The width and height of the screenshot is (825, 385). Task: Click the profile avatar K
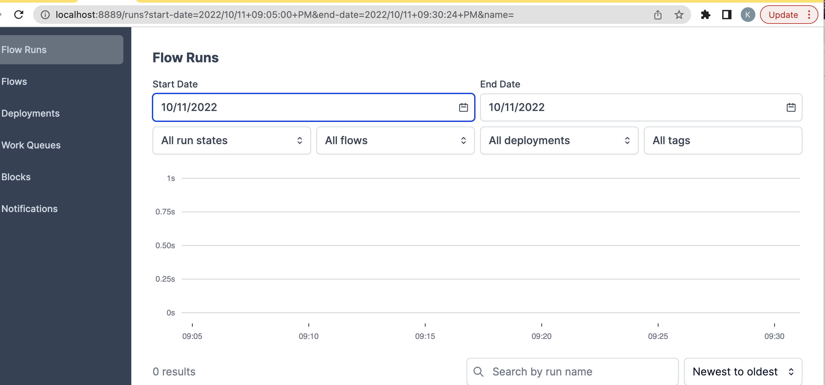748,15
